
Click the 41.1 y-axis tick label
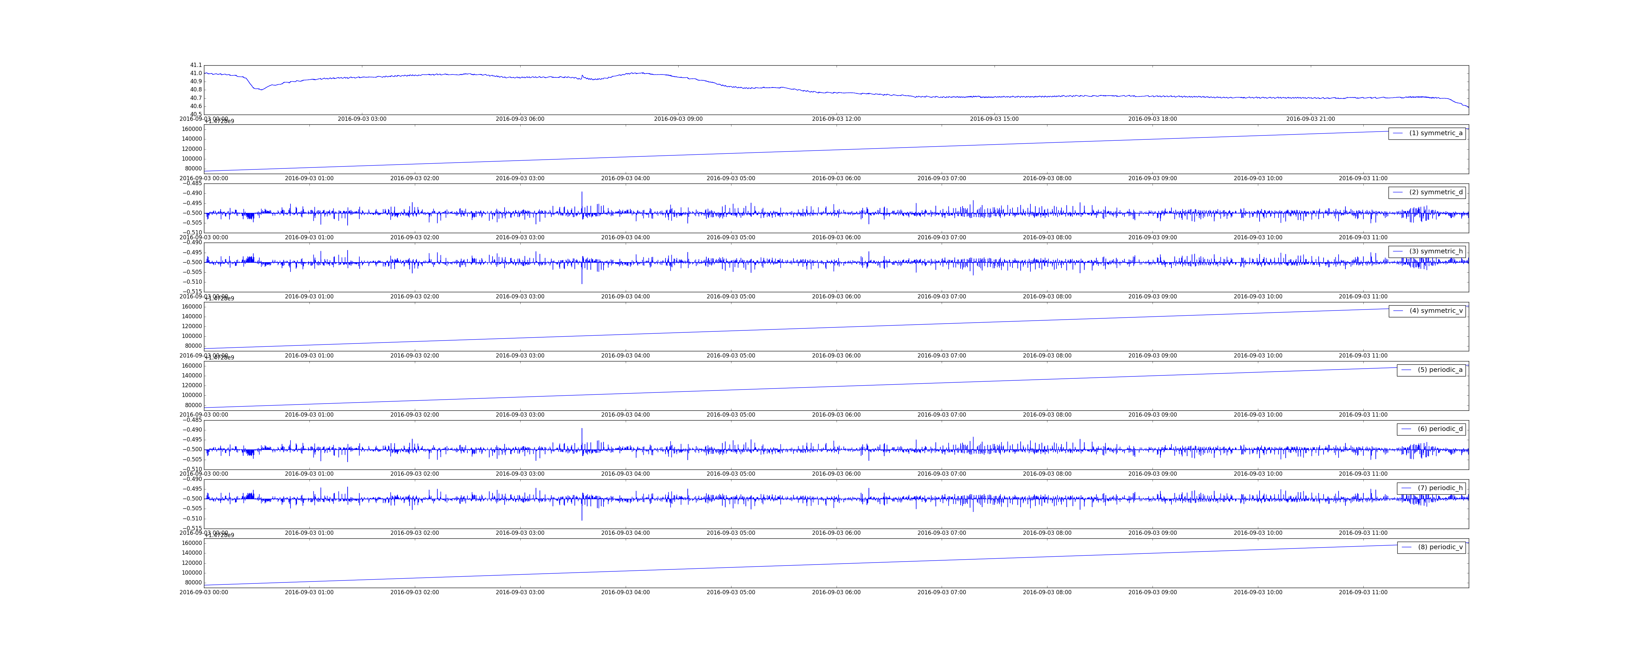click(x=196, y=65)
